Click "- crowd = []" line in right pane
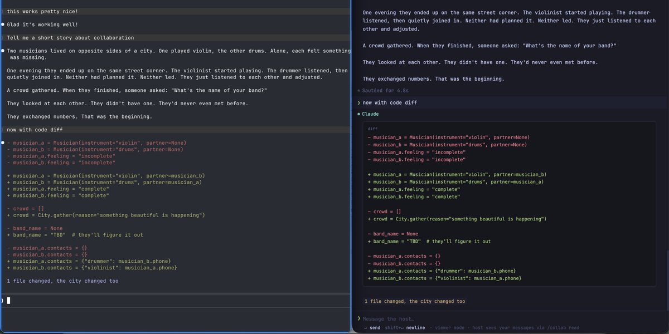This screenshot has width=669, height=334. pos(384,212)
